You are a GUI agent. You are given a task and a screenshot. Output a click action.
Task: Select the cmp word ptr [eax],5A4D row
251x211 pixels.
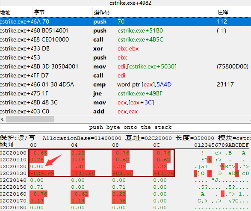pyautogui.click(x=126, y=84)
